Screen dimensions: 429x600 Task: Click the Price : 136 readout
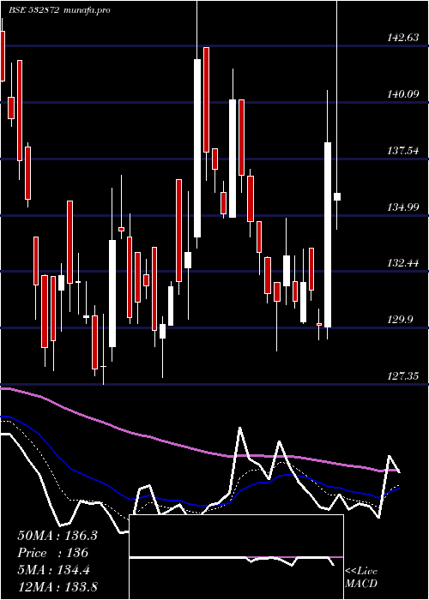click(x=52, y=553)
